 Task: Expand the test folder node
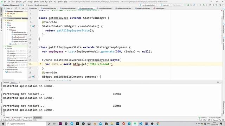click(6, 46)
